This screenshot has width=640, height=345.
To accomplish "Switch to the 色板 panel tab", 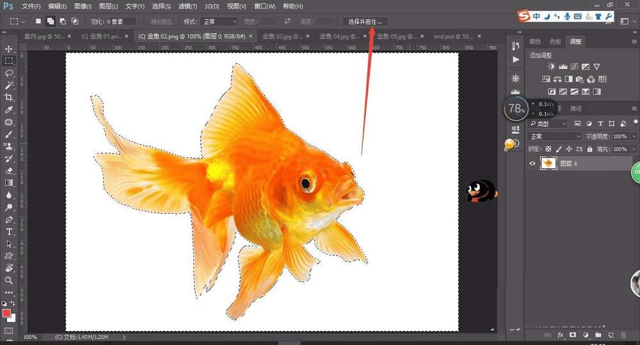I will click(555, 41).
